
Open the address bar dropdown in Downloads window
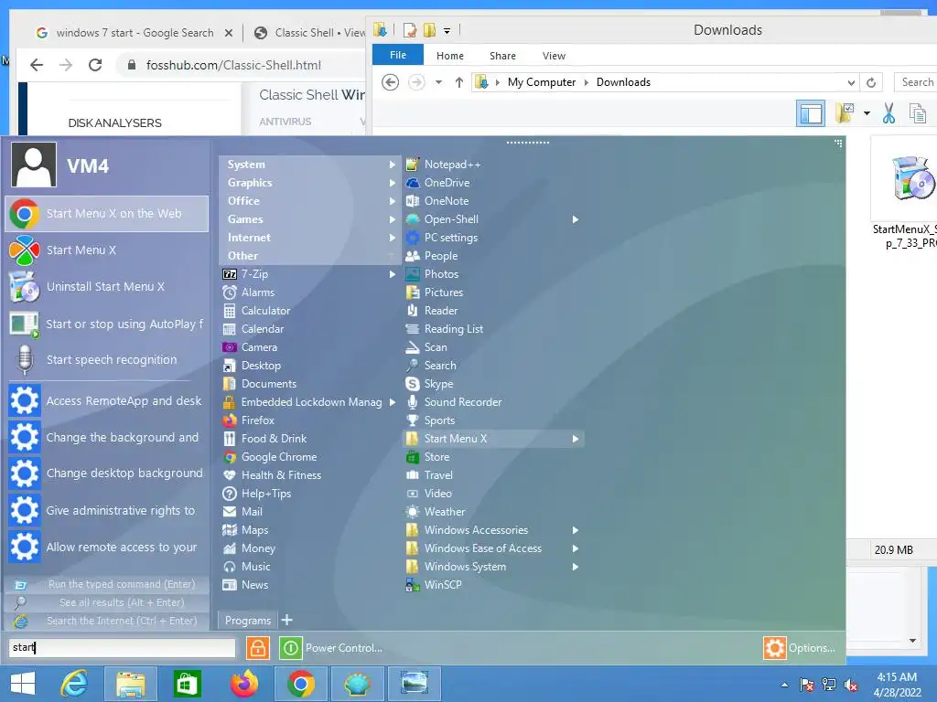coord(851,82)
